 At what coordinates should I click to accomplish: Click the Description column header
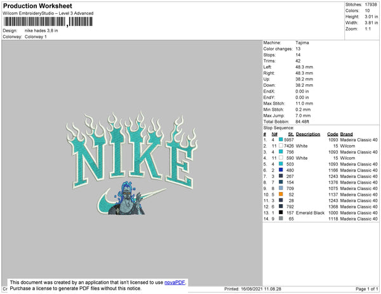tap(308, 134)
